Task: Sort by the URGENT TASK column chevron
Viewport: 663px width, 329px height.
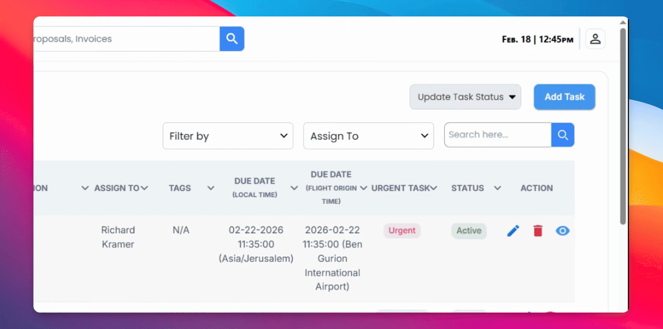Action: pos(434,188)
